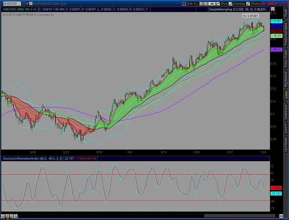Viewport: 289px width, 220px height.
Task: Click the third icon in bottom-left toolbar
Action: coord(11,216)
